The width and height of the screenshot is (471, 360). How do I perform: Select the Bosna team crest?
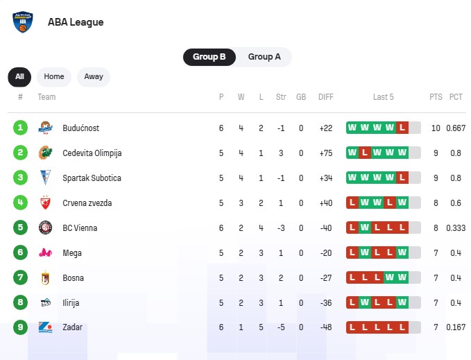(x=46, y=277)
